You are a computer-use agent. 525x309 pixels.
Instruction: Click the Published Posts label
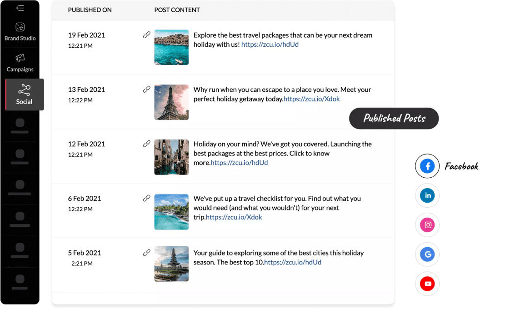[394, 119]
